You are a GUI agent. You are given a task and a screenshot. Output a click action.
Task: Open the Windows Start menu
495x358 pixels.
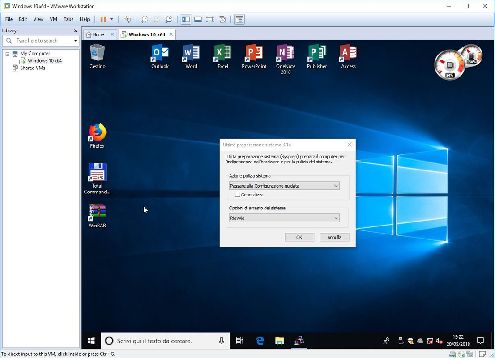[92, 341]
